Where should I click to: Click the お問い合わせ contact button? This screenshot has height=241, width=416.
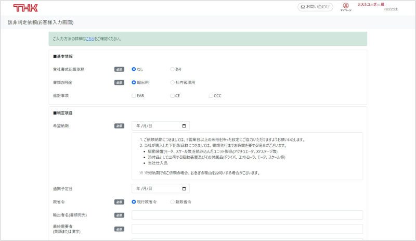tap(315, 7)
